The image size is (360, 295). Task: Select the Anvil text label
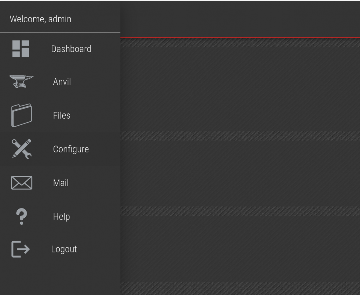coord(62,82)
